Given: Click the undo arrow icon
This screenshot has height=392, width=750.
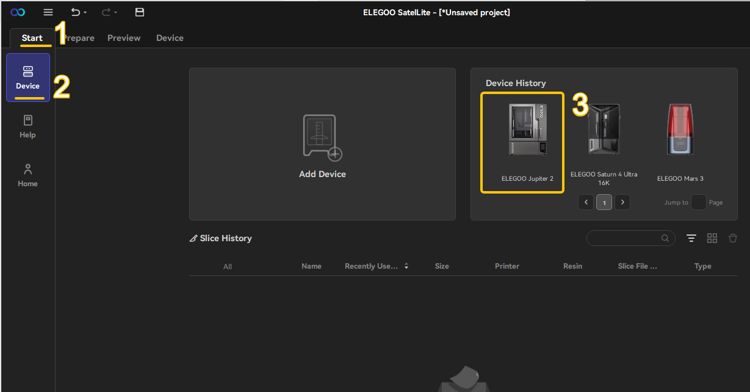Looking at the screenshot, I should click(74, 12).
